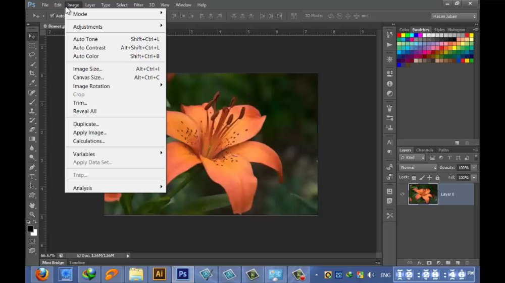
Task: Toggle lock all for the layer
Action: 437,177
